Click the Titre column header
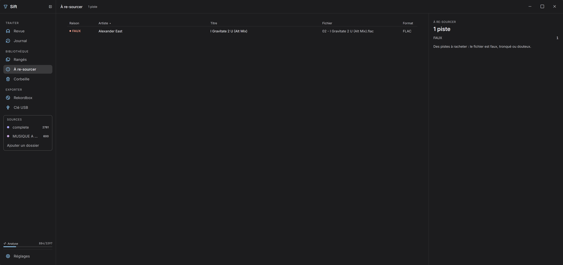Screen dimensions: 563x265 pyautogui.click(x=214, y=23)
